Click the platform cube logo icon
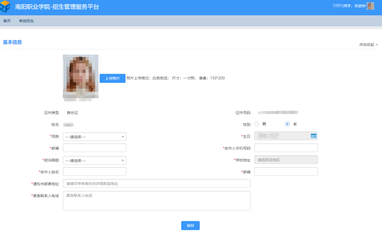The width and height of the screenshot is (382, 234). tap(6, 7)
